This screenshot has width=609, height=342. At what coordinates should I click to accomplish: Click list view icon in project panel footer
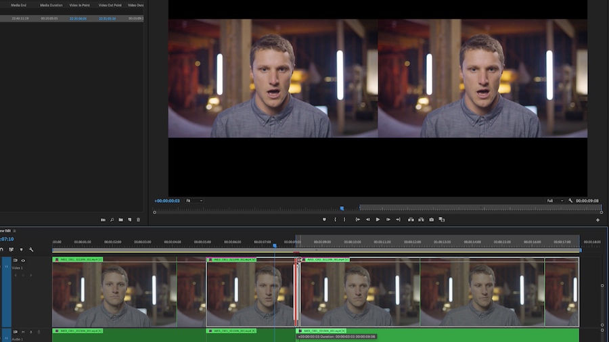click(x=103, y=220)
